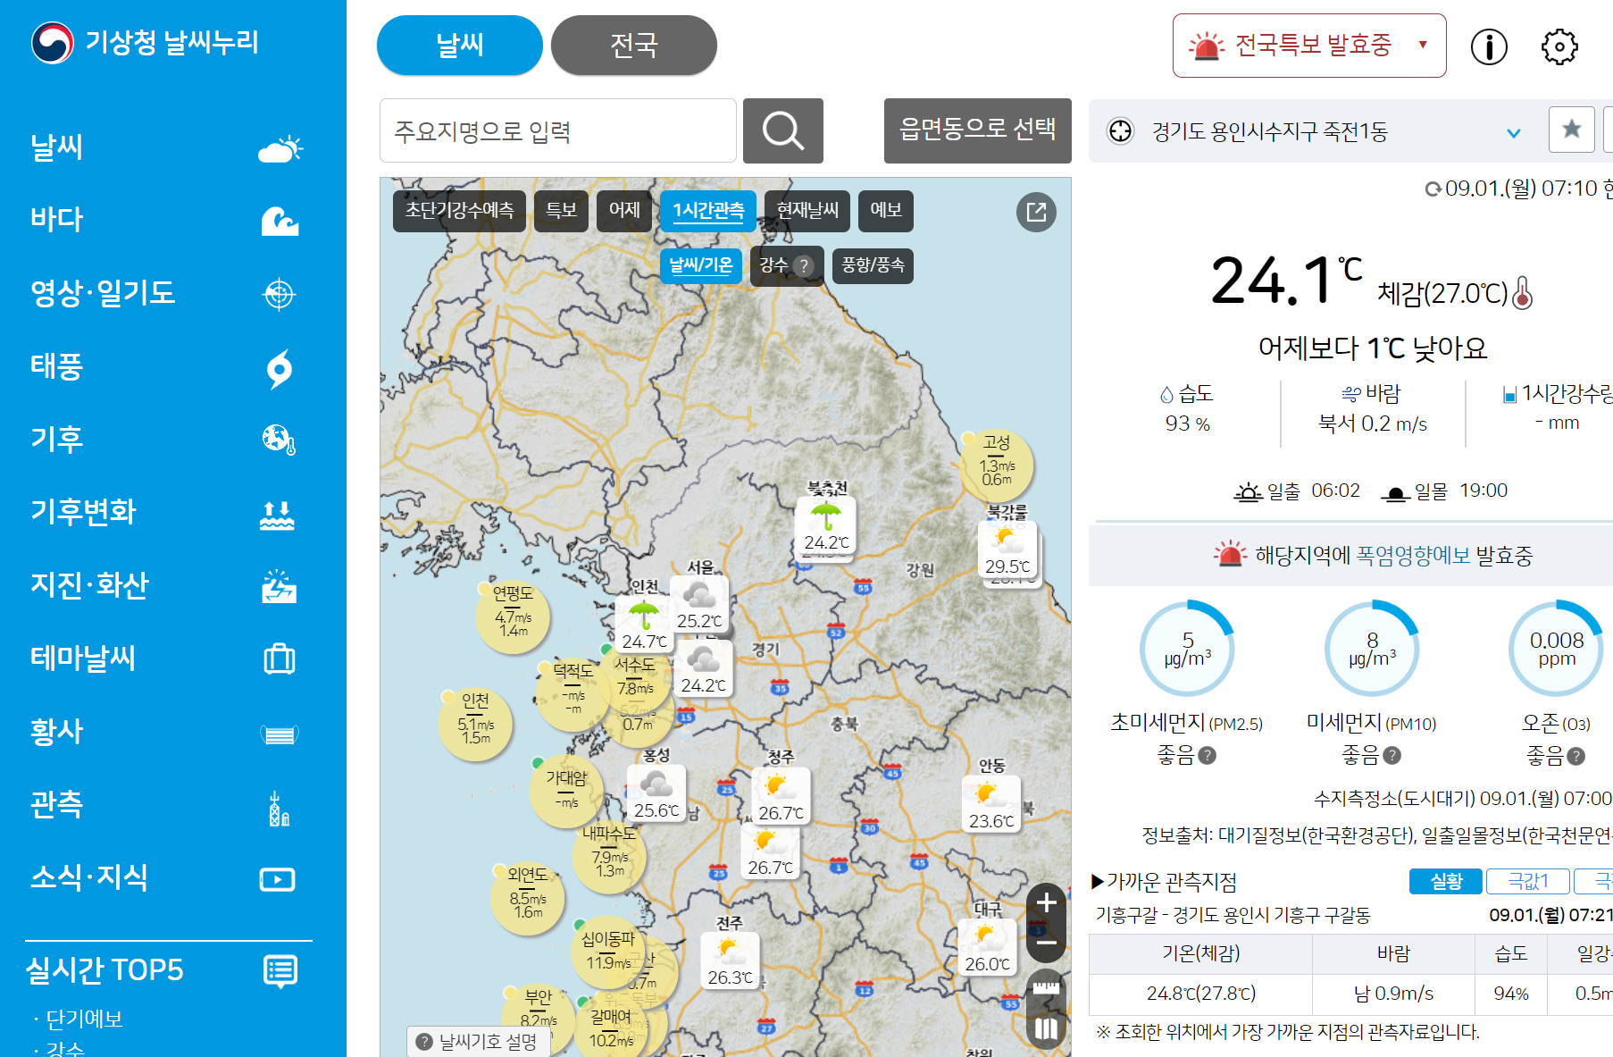
Task: Click the 24.8℃(27.8℃) table cell
Action: coord(1201,994)
